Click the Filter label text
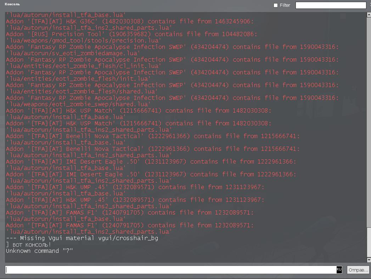371x279 pixels. (285, 5)
